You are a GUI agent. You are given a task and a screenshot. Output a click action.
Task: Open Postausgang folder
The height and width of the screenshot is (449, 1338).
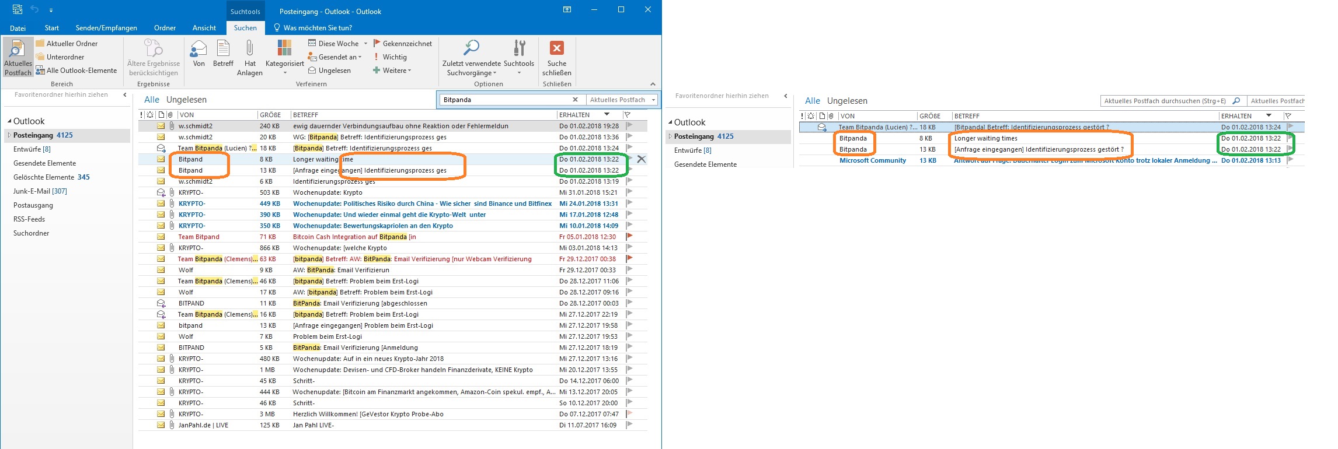click(33, 205)
